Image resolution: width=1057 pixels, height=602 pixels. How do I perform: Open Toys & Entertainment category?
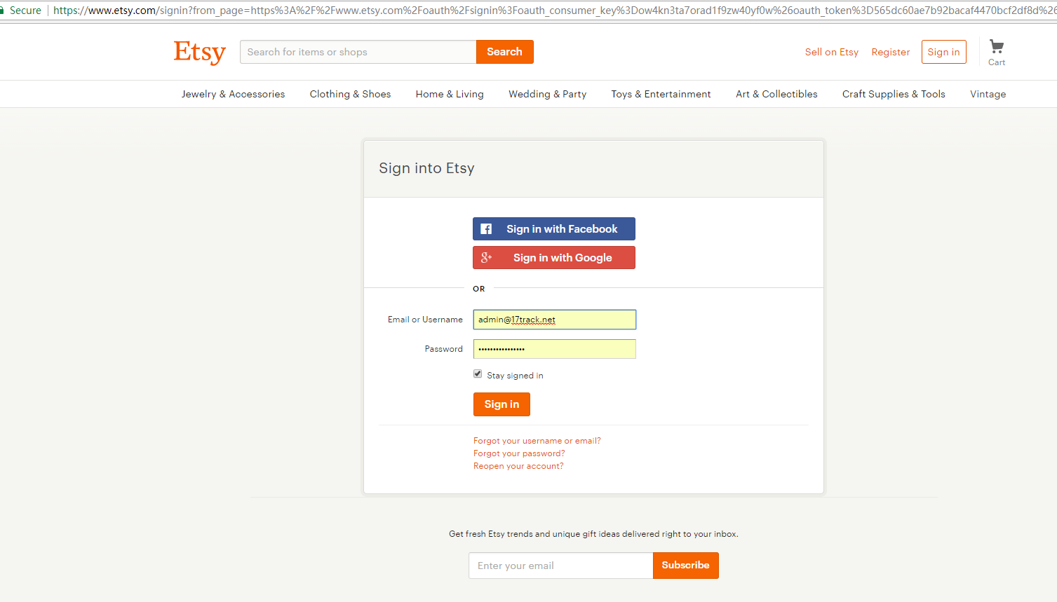[661, 94]
